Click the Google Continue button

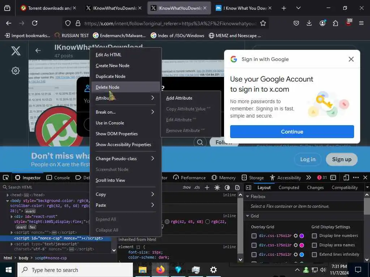292,132
